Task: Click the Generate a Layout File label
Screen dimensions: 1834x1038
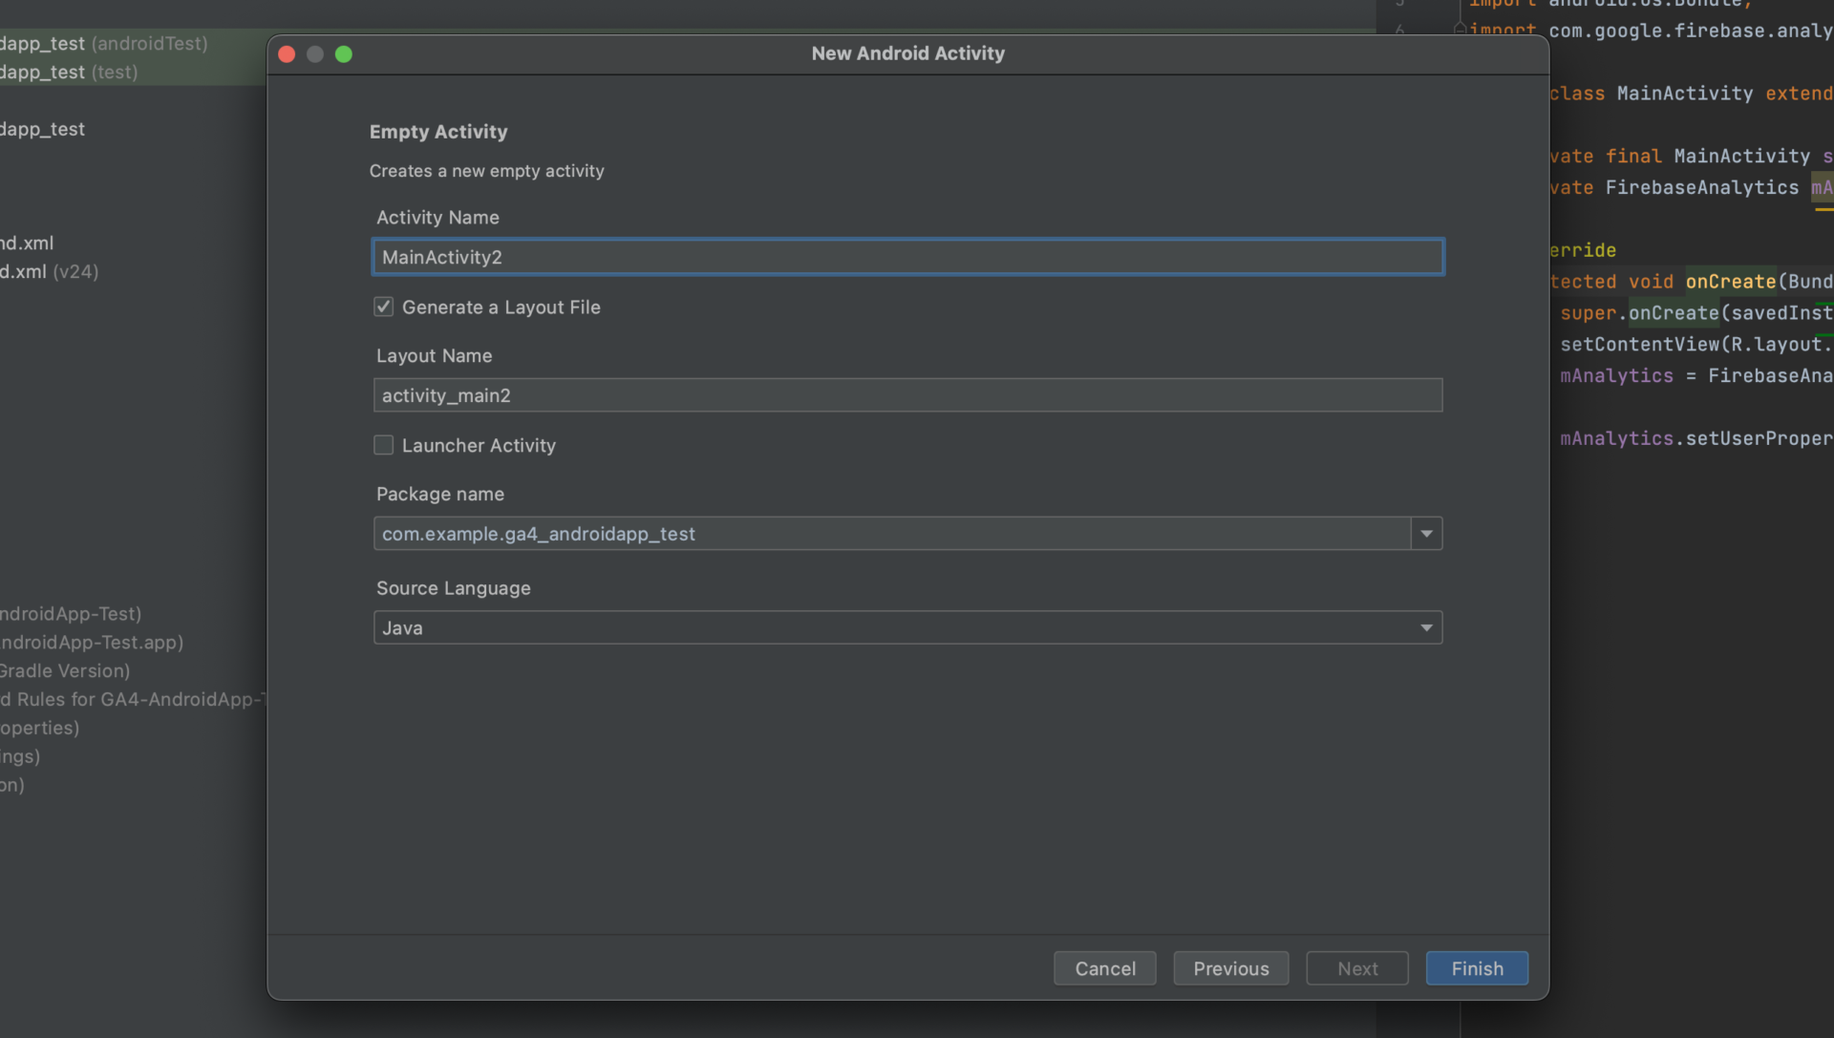Action: click(501, 307)
